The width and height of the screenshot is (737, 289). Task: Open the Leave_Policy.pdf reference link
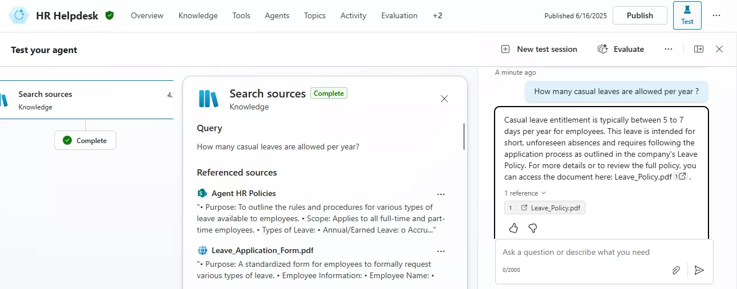click(550, 208)
